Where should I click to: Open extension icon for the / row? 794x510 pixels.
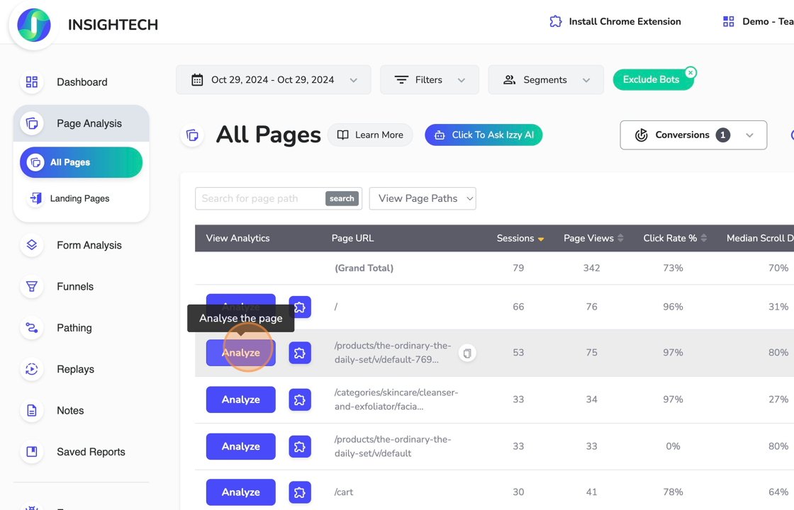pos(300,307)
